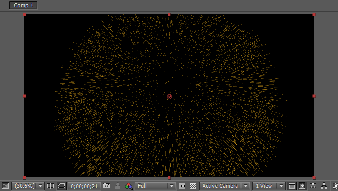Open the Full resolution dropdown
The height and width of the screenshot is (191, 338).
[x=155, y=186]
